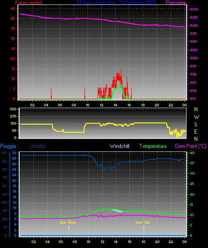Click the Sun Set marker line
This screenshot has width=208, height=248.
pos(144,231)
